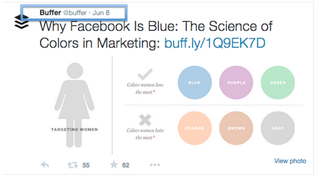The height and width of the screenshot is (175, 314).
Task: Click the ORANGE color circle
Action: tap(195, 128)
